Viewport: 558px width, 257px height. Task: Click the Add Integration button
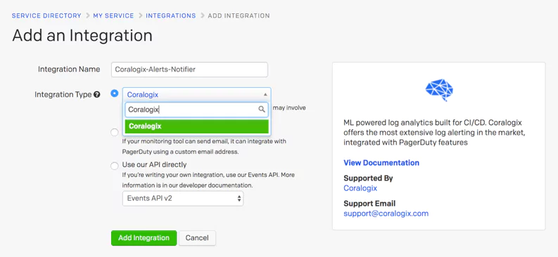pos(144,238)
